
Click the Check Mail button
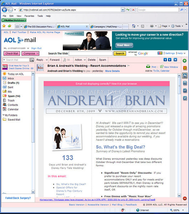coord(12,53)
